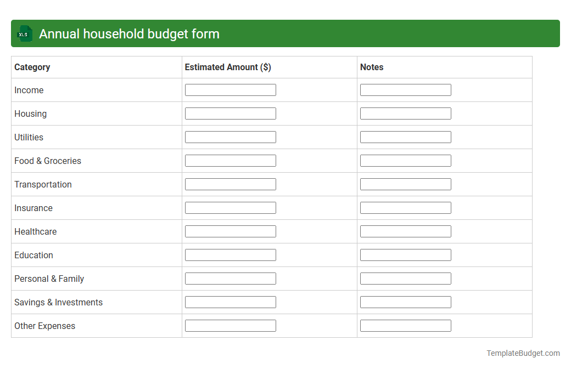Click the XLS file icon in header
The height and width of the screenshot is (369, 571).
24,33
